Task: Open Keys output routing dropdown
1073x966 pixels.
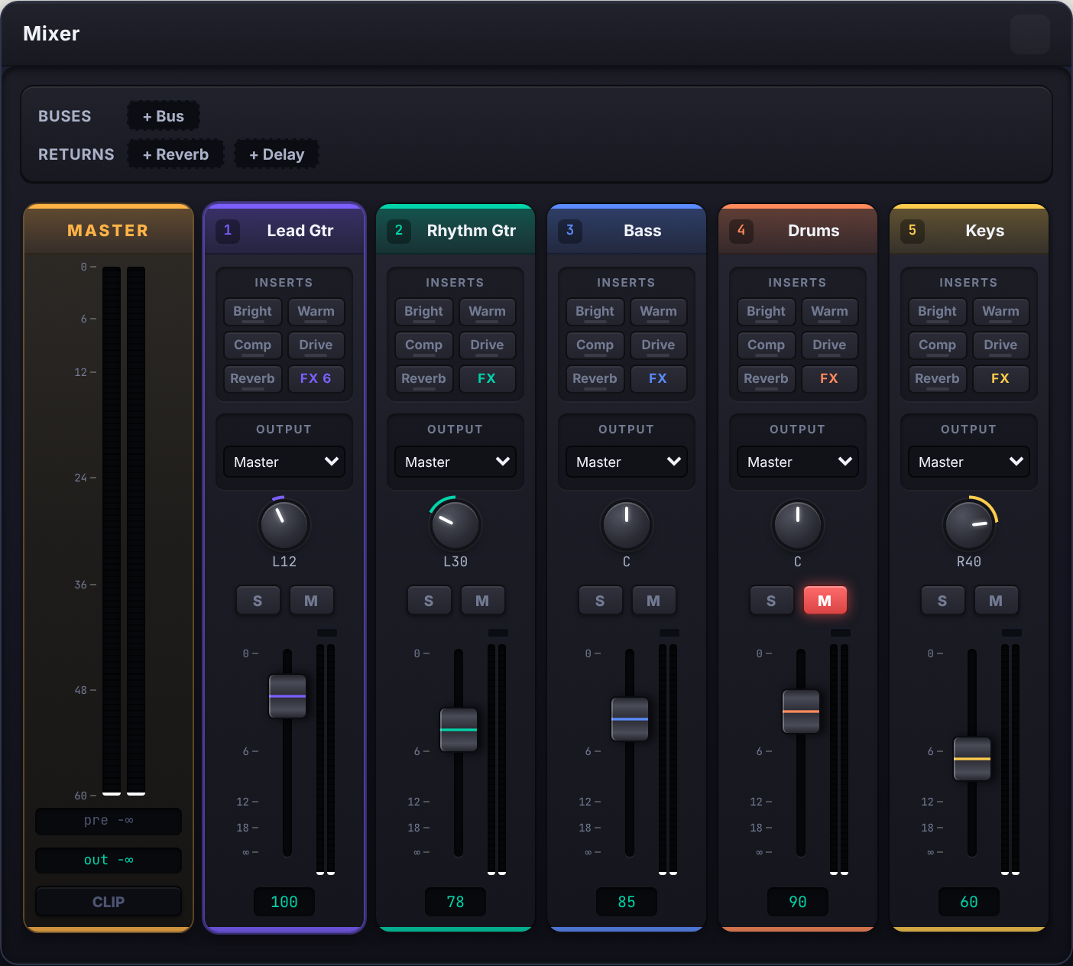Action: click(x=969, y=462)
